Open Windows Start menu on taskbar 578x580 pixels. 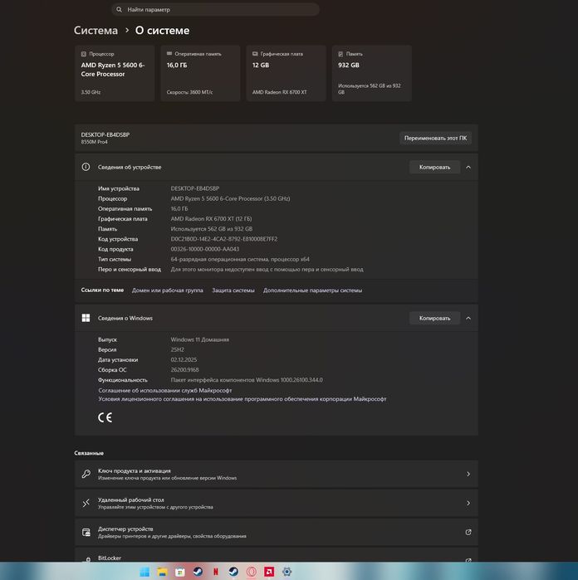(x=144, y=572)
